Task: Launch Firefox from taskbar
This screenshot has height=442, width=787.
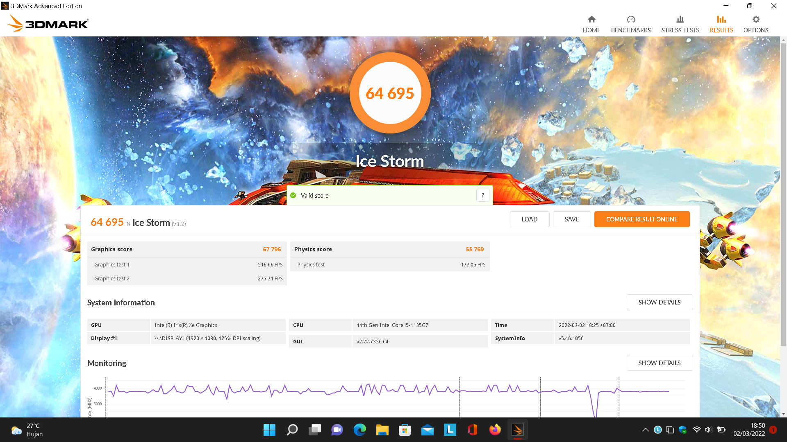Action: pyautogui.click(x=495, y=430)
